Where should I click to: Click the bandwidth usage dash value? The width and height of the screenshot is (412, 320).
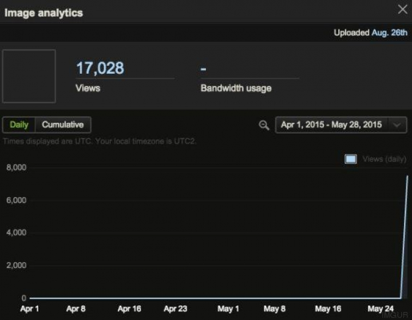tap(203, 69)
